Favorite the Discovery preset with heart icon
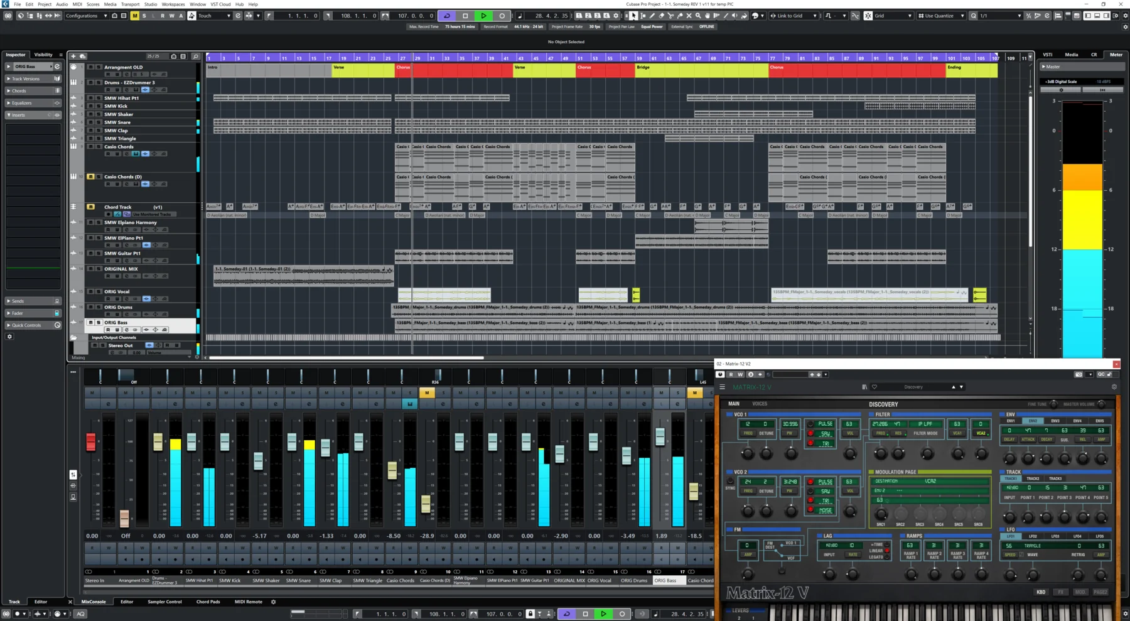The height and width of the screenshot is (621, 1130). [874, 387]
